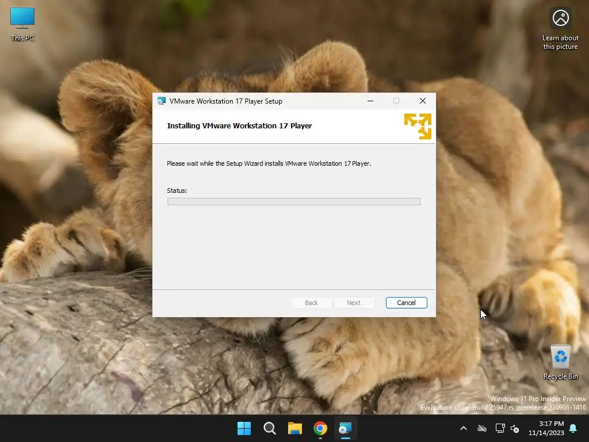589x442 pixels.
Task: Select the Recycle Bin desktop icon
Action: coord(560,363)
